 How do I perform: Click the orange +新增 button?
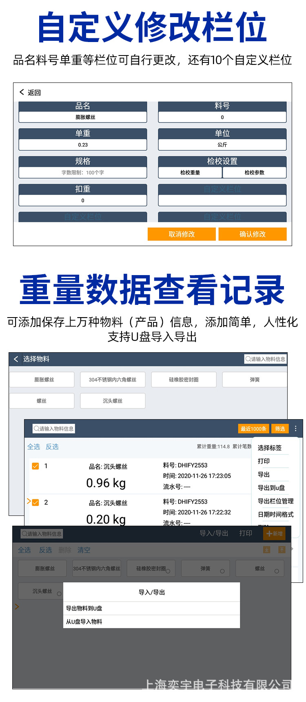click(275, 533)
